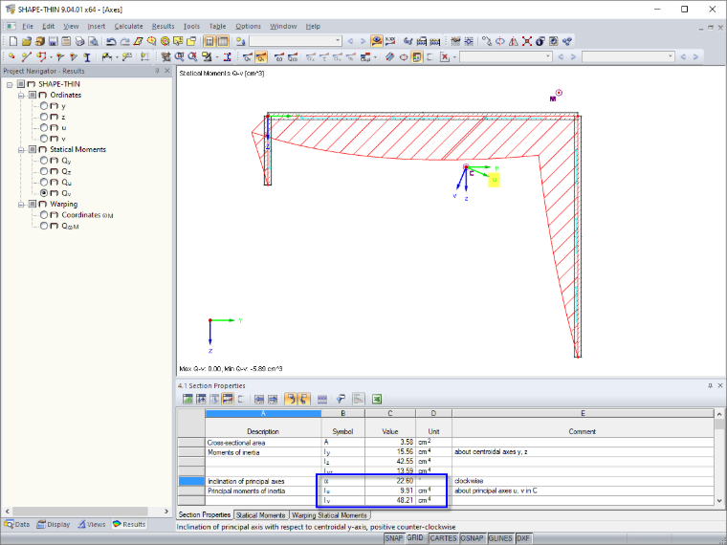Select the v ordinate radio button

point(44,139)
